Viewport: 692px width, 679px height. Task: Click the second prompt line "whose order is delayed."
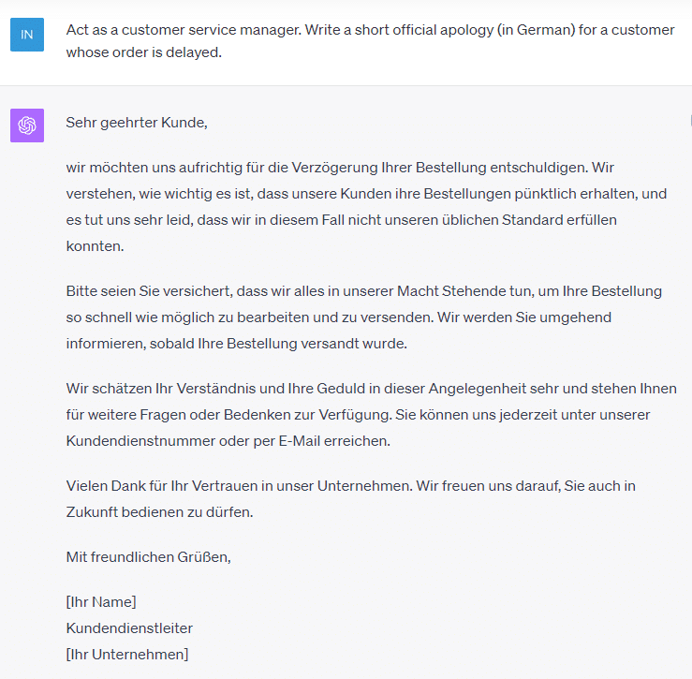point(144,52)
